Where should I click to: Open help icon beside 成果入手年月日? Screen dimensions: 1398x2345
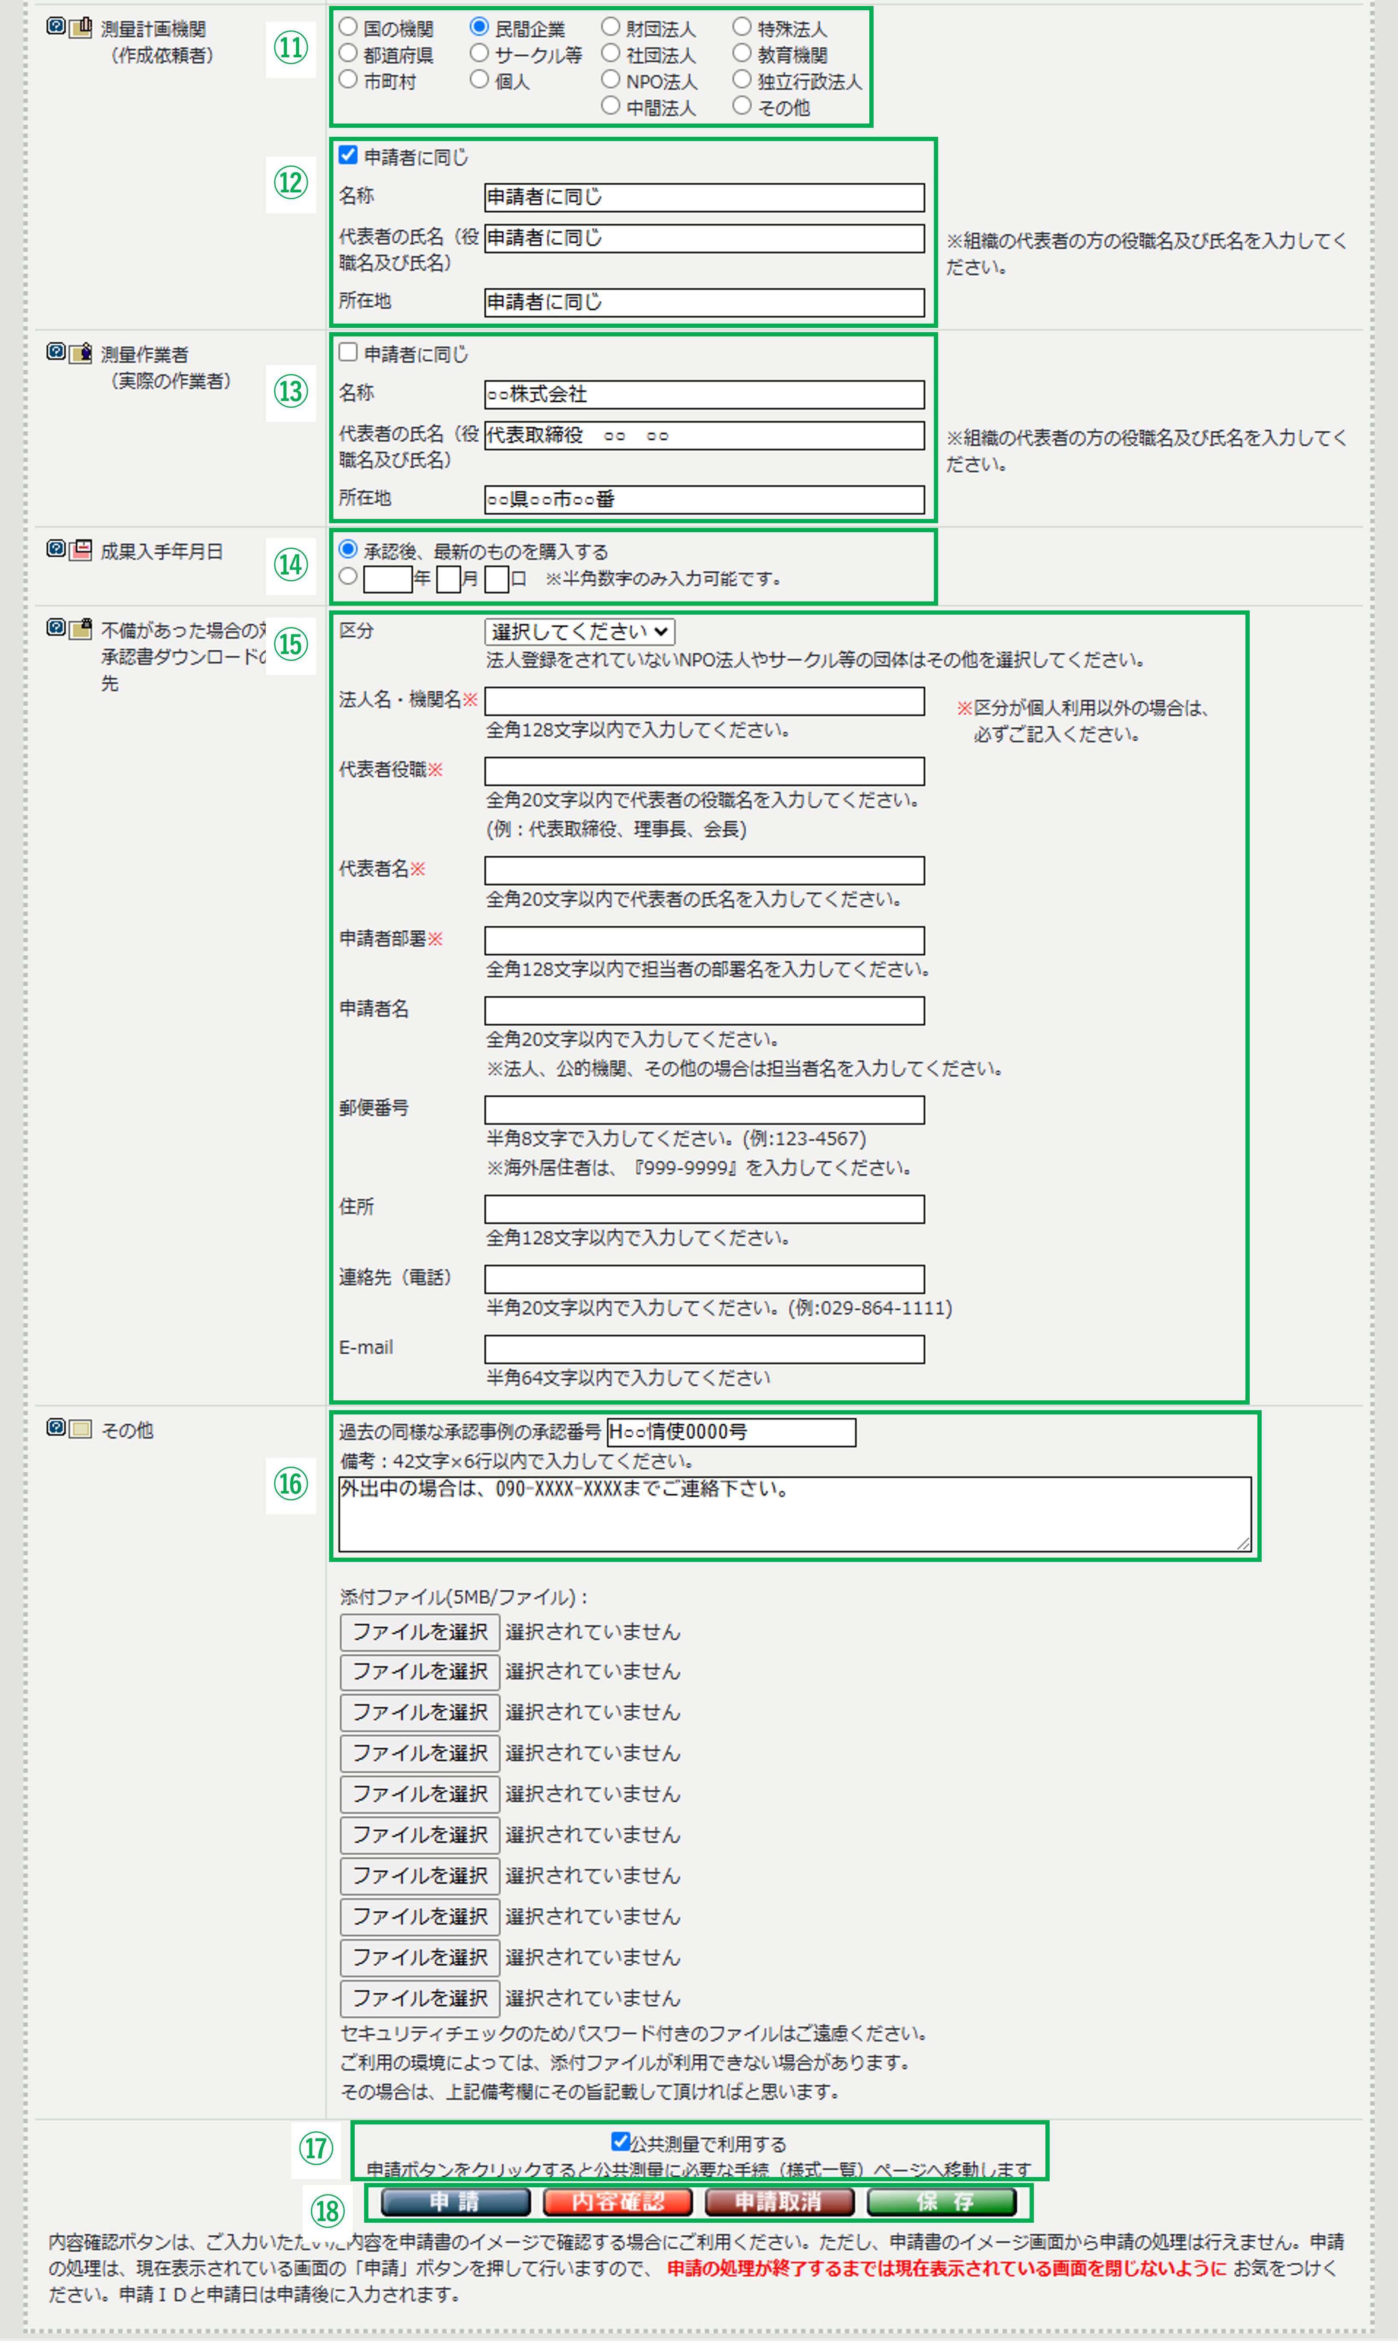click(56, 549)
